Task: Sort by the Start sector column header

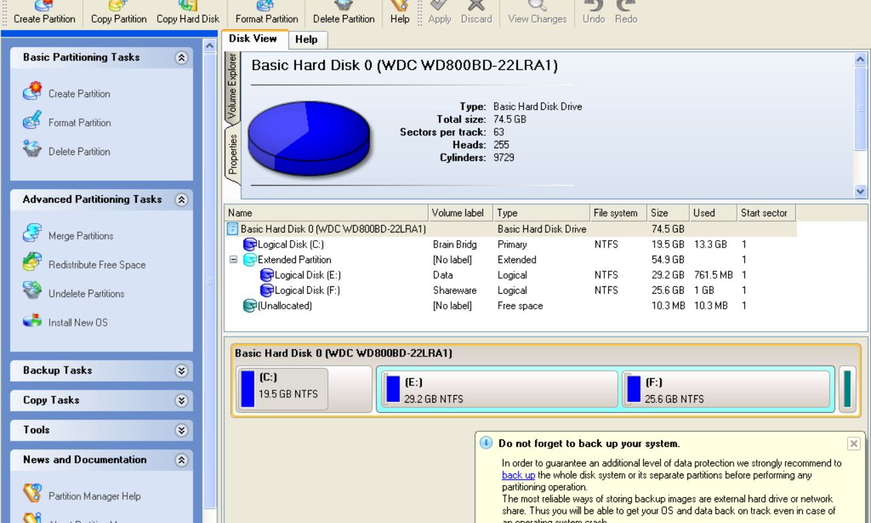Action: pyautogui.click(x=766, y=213)
